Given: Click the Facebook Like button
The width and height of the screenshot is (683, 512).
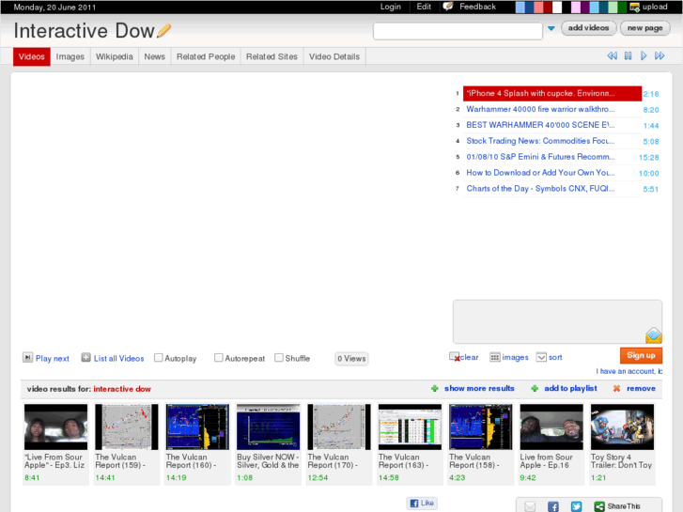Looking at the screenshot, I should point(422,503).
